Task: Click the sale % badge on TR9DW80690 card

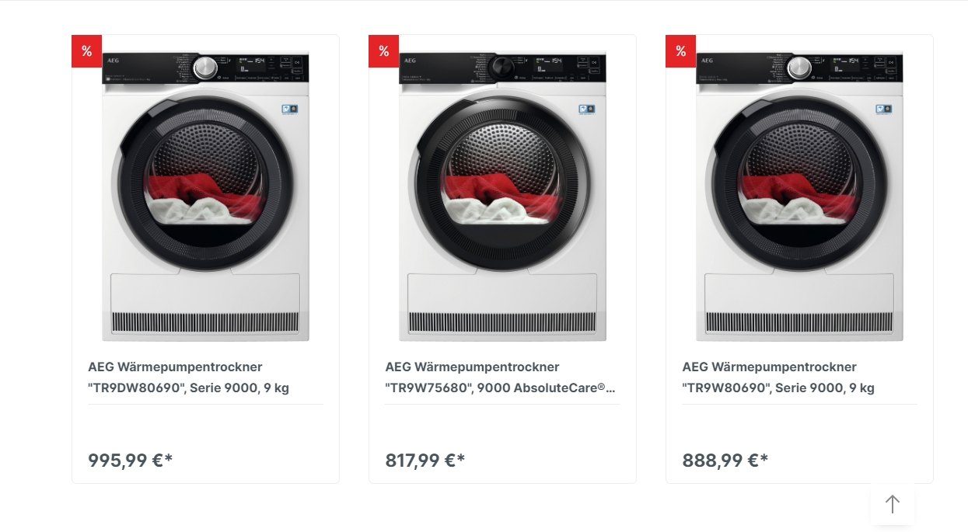Action: pyautogui.click(x=86, y=51)
